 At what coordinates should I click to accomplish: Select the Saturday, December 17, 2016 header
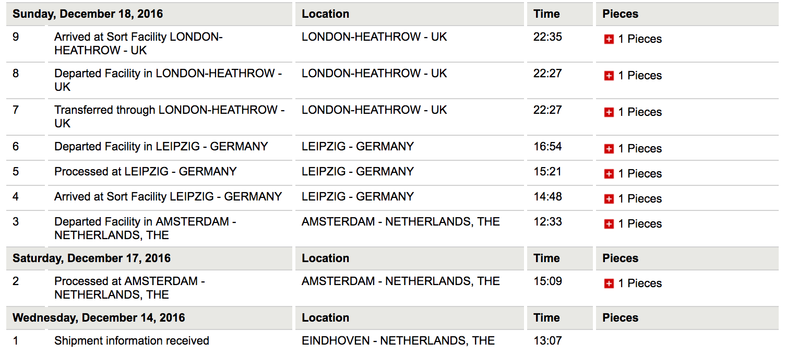(x=91, y=258)
